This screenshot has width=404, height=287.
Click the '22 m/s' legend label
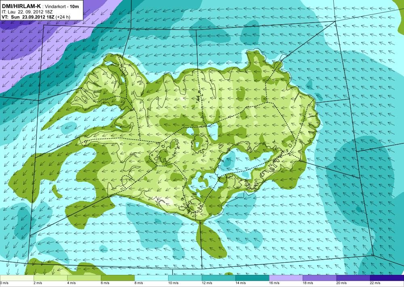pyautogui.click(x=375, y=283)
